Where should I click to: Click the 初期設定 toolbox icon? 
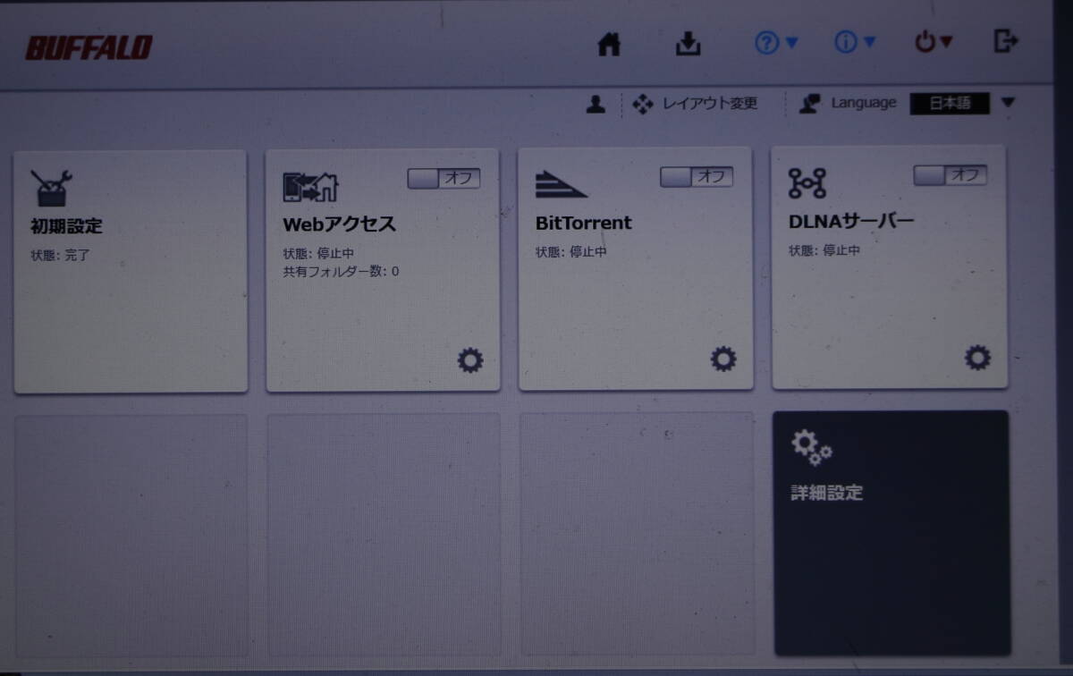pyautogui.click(x=52, y=188)
